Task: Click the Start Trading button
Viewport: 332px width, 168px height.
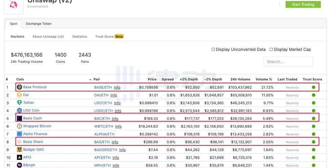Action: 303,4
